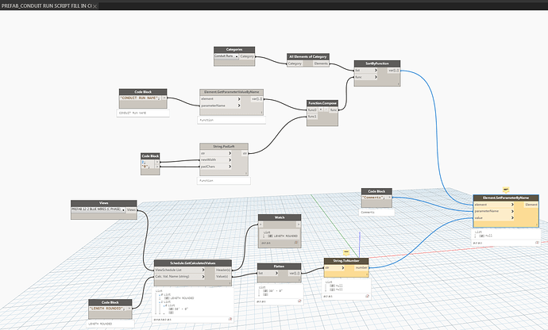Select the SortByFunction node header
Viewport: 548px width, 330px height.
pos(377,63)
